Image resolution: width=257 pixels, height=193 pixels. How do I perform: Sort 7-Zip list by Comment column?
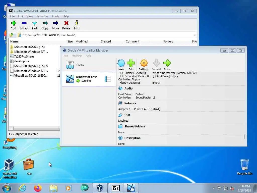click(x=133, y=41)
